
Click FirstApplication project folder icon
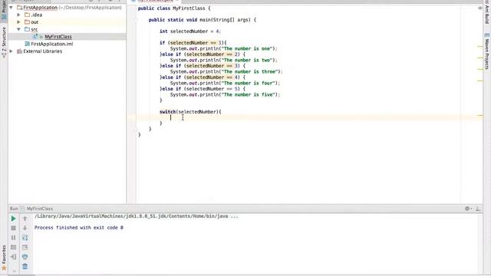coord(19,7)
